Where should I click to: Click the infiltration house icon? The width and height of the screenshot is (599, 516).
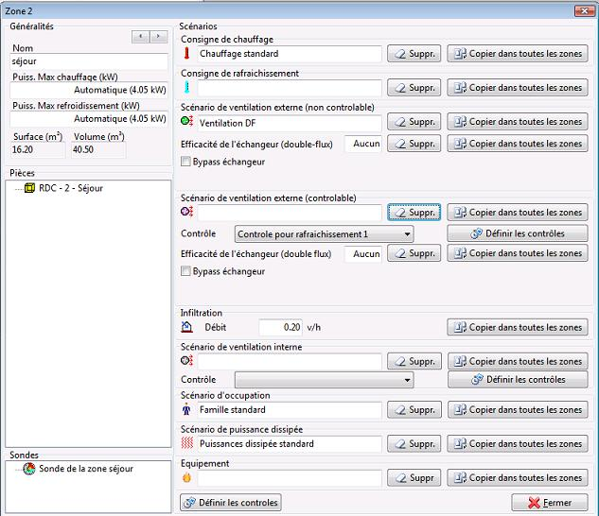pyautogui.click(x=186, y=327)
